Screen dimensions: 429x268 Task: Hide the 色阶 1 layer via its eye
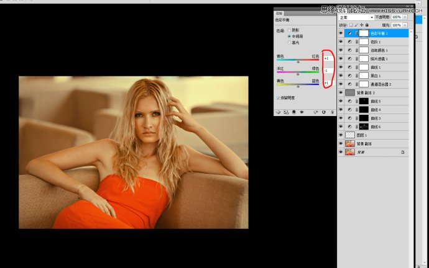coord(341,42)
